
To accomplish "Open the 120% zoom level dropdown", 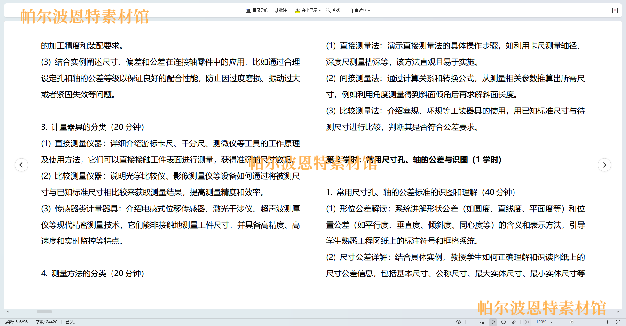I will 544,322.
